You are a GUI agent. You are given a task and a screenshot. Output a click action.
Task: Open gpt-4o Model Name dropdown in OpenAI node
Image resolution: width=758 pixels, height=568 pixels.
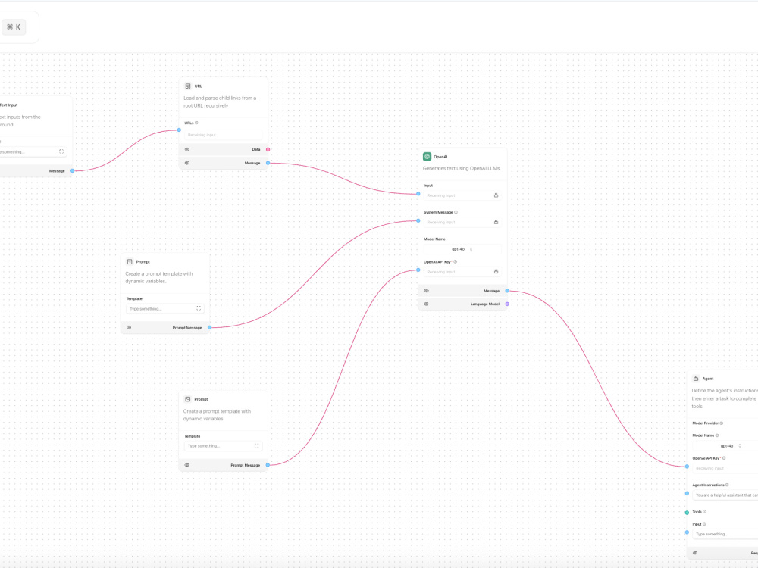(462, 249)
